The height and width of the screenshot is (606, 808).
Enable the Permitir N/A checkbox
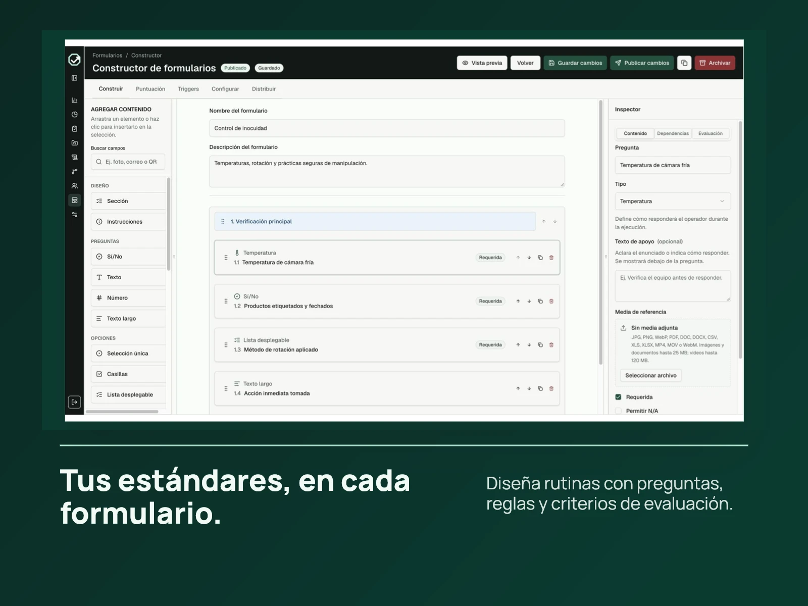point(619,411)
